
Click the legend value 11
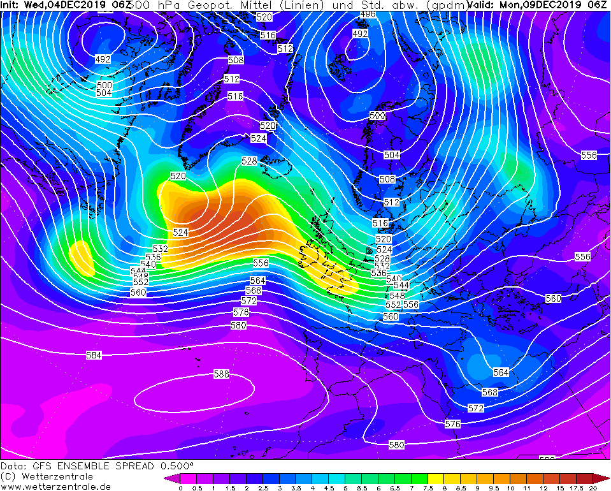coord(528,488)
